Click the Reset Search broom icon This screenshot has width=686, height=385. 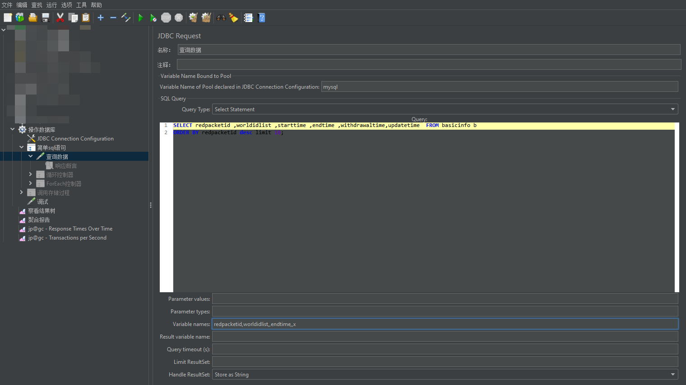233,18
